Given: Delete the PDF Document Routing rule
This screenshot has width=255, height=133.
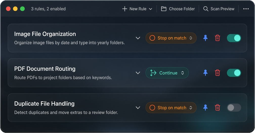Looking at the screenshot, I should 218,73.
